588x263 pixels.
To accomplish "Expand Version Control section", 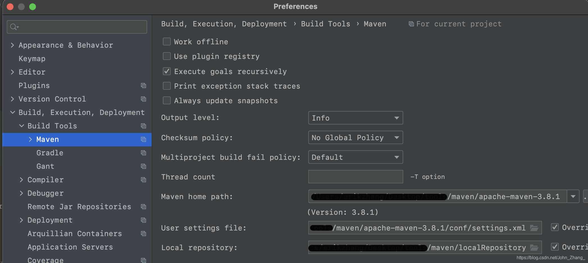I will click(x=12, y=99).
